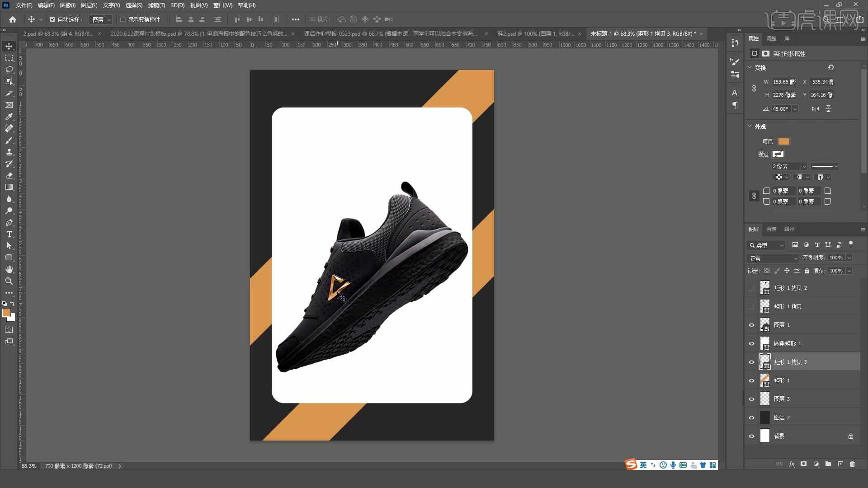The width and height of the screenshot is (868, 488).
Task: Hide the 图层 2 layer
Action: point(751,418)
